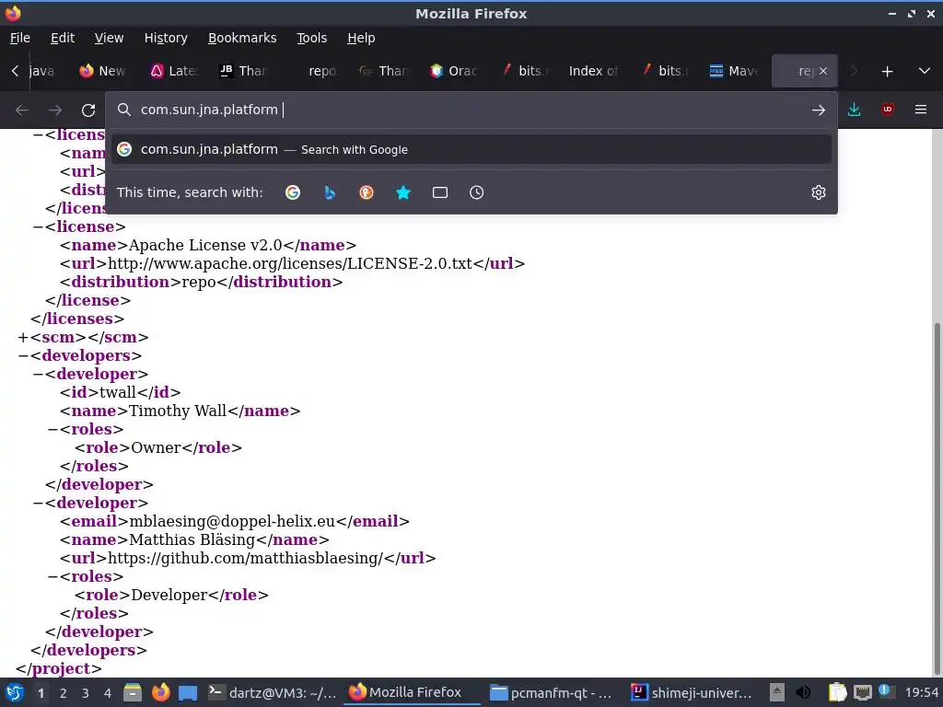Open the Downloads panel
The image size is (943, 707).
click(854, 110)
